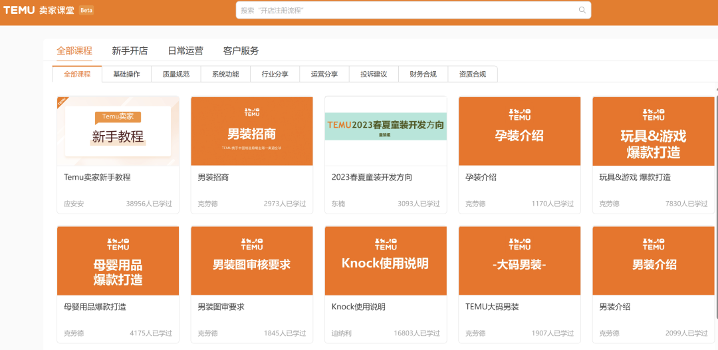Select the 行业分享 sub-tab
This screenshot has height=350, width=718.
[275, 75]
